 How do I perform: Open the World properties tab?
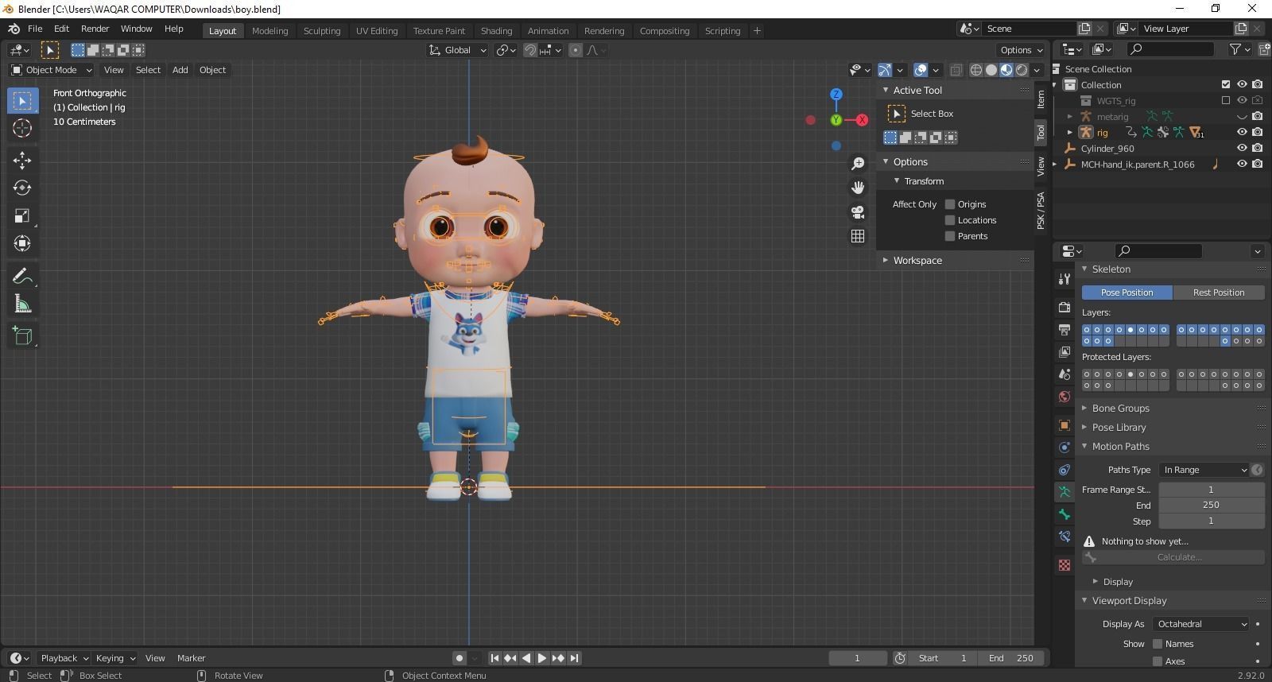click(x=1065, y=396)
